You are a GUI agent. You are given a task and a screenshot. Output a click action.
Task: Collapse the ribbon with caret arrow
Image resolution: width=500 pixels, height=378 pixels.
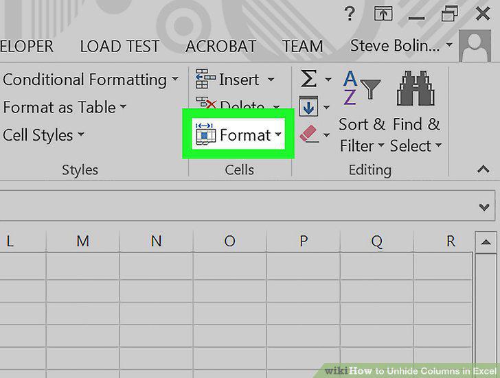click(x=484, y=169)
